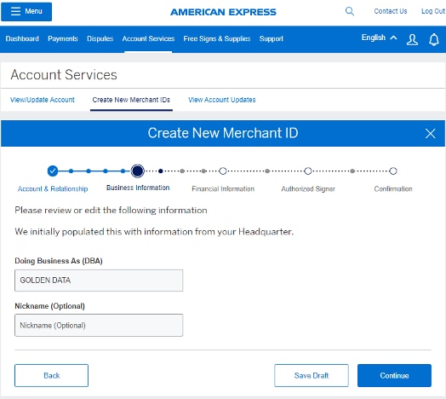The width and height of the screenshot is (446, 399).
Task: Click the Confirmation step circle
Action: tap(393, 171)
